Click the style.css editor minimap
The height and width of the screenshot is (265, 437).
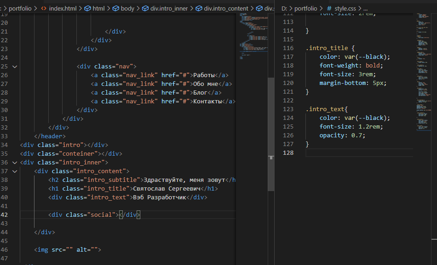[424, 69]
